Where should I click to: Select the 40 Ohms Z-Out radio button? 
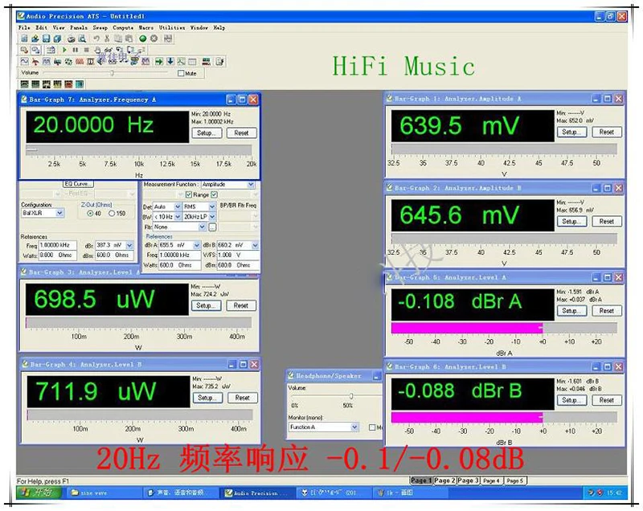pos(90,214)
